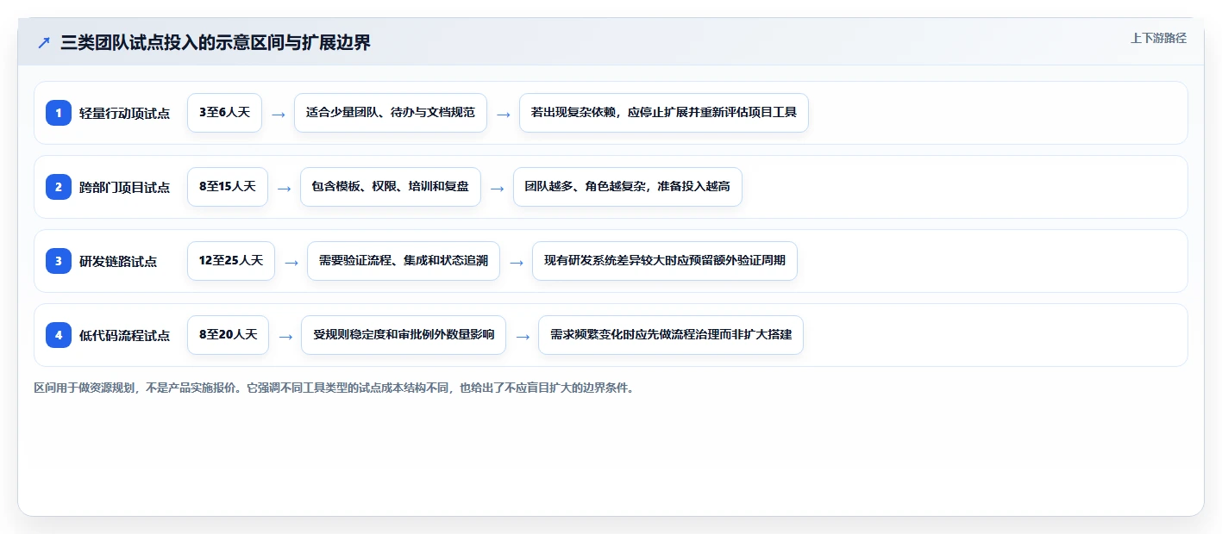Click the number 3 badge
1222x534 pixels.
59,261
